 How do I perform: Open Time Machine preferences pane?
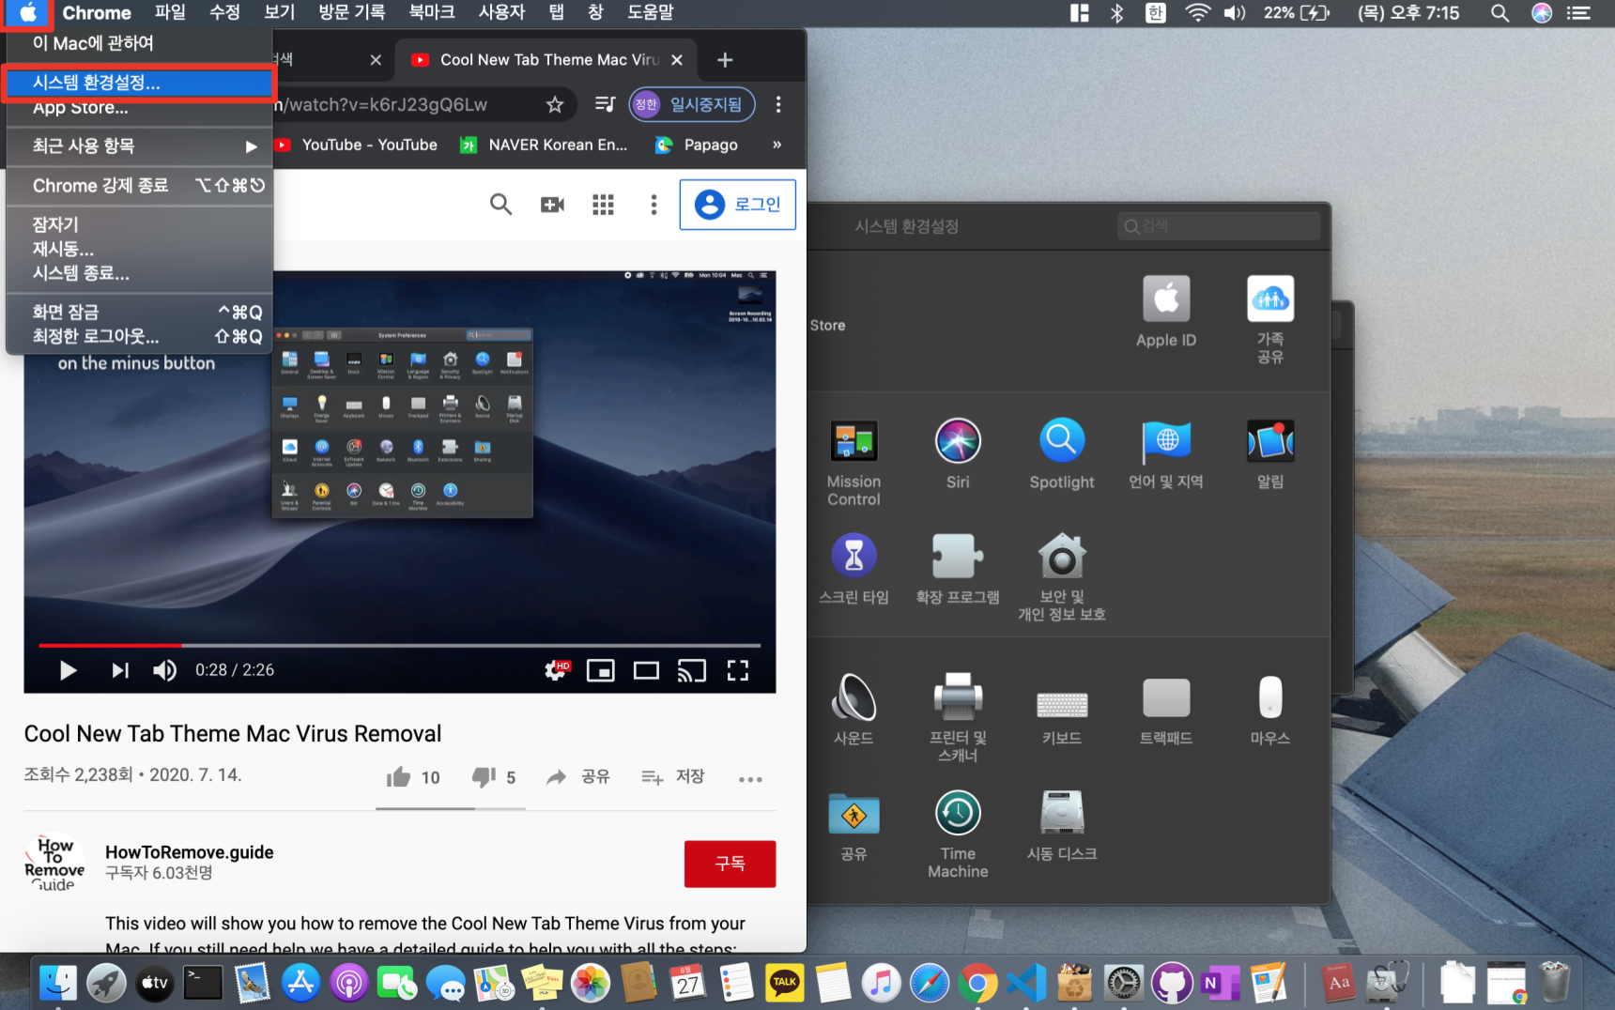[958, 834]
